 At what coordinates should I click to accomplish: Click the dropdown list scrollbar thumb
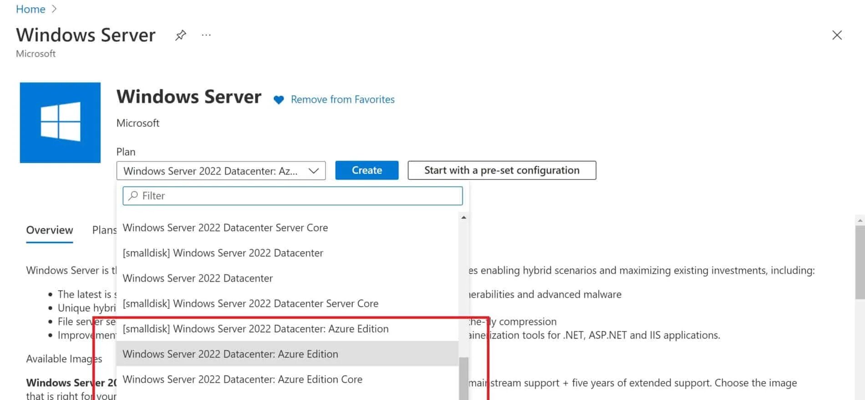click(x=463, y=379)
